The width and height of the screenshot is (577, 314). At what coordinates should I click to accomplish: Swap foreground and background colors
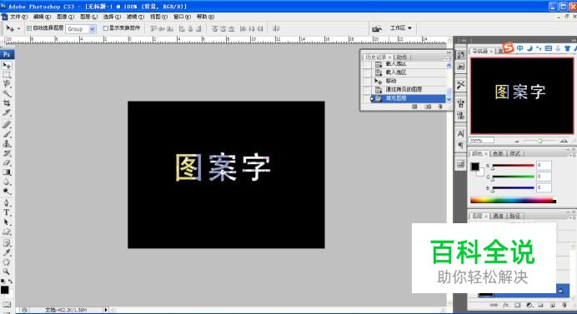pyautogui.click(x=10, y=282)
